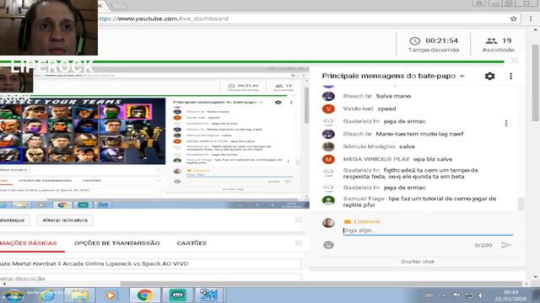Click the horizontal page scrollbar
Screen dimensions: 540x303
pyautogui.click(x=321, y=284)
